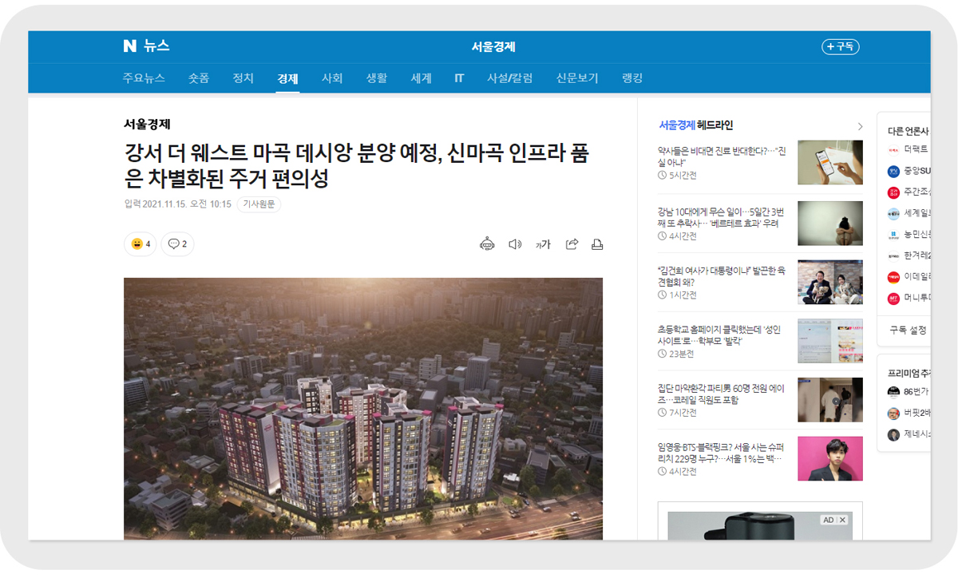Click the Naver N logo icon
958x578 pixels.
click(x=130, y=46)
